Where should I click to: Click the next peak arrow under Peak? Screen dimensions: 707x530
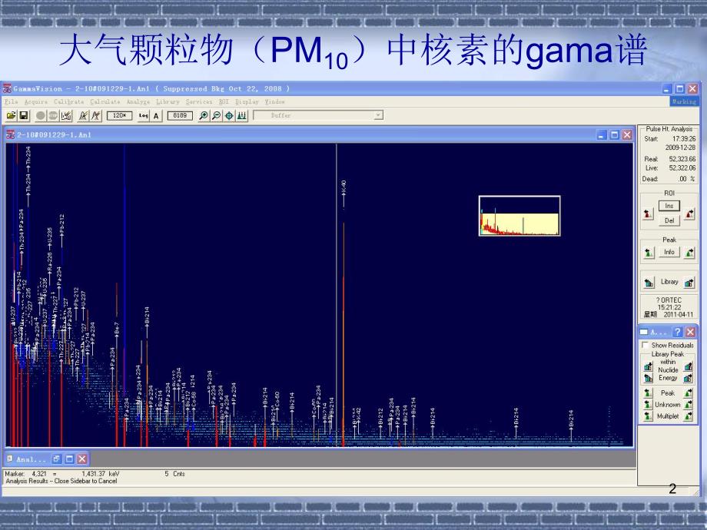pos(690,253)
